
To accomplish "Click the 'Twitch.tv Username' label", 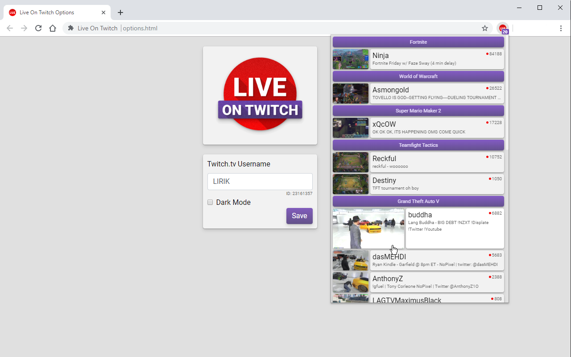I will click(239, 164).
